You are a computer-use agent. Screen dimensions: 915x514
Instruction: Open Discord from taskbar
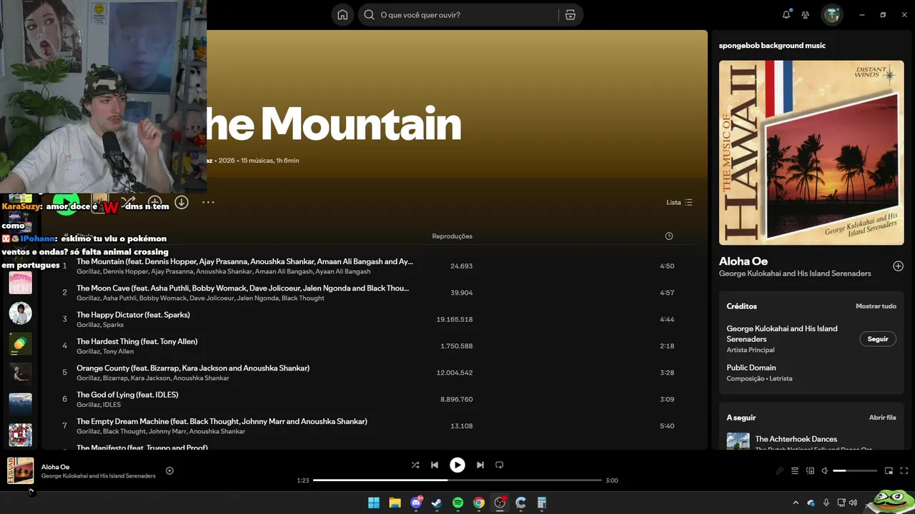[416, 503]
